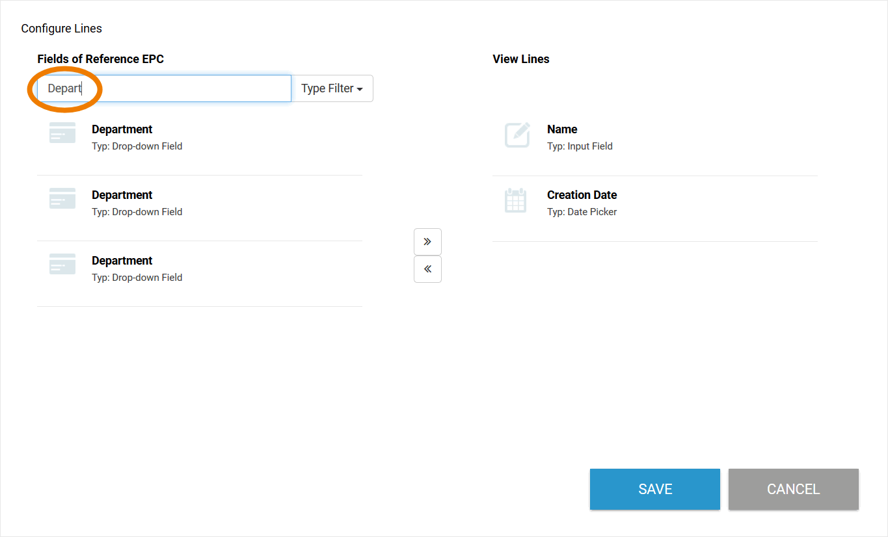Click the first Department drop-down field icon
Screen dimensions: 888x537
click(x=62, y=133)
